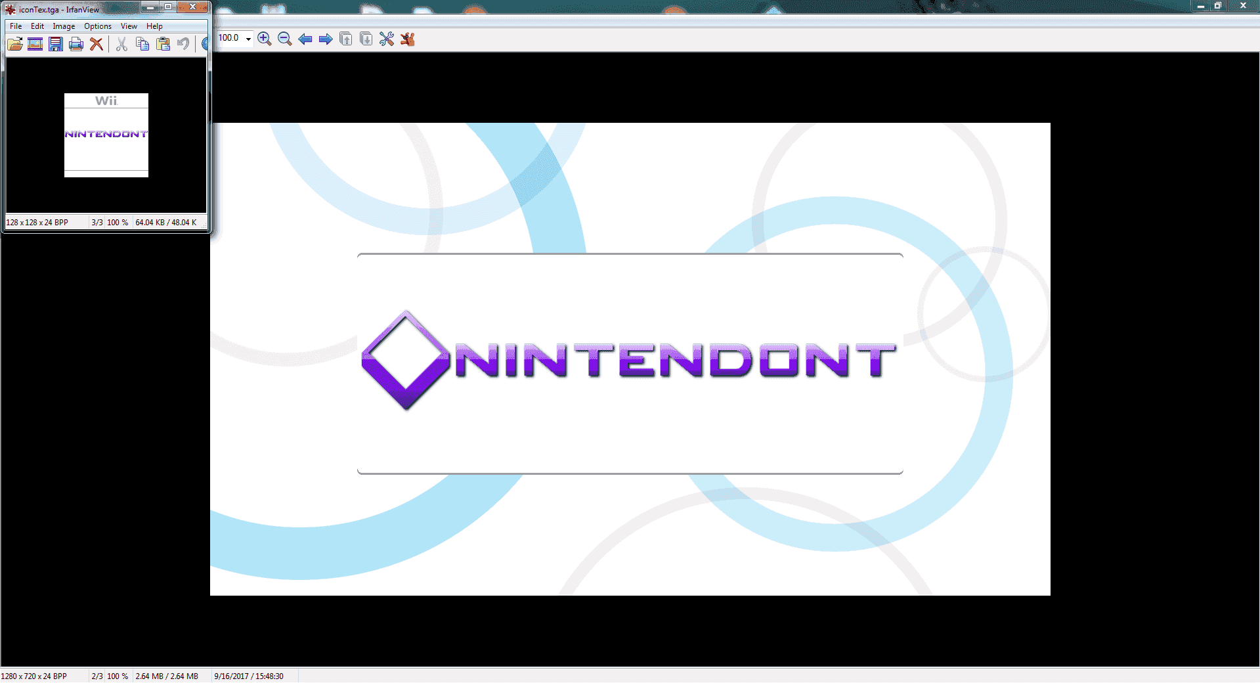Close the iconTex.tga IrfanView window
Viewport: 1260px width, 683px height.
click(x=192, y=7)
